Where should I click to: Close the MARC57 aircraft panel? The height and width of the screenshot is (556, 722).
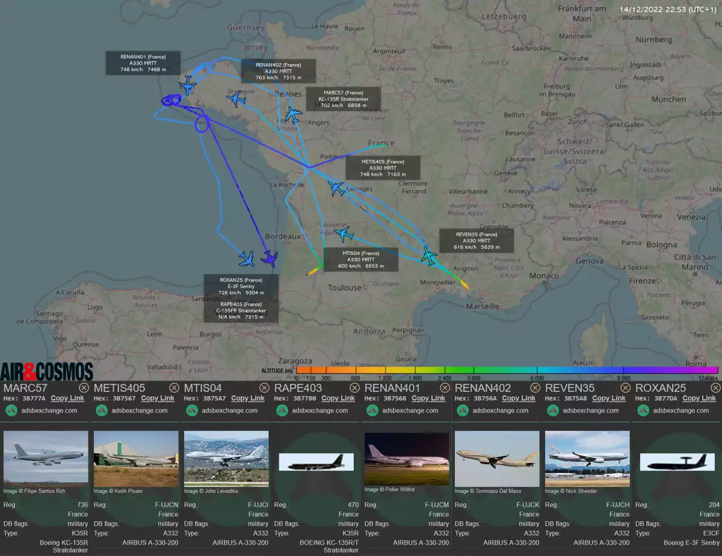(84, 388)
